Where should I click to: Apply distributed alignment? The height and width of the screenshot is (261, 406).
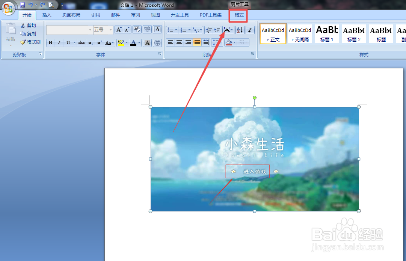click(206, 42)
